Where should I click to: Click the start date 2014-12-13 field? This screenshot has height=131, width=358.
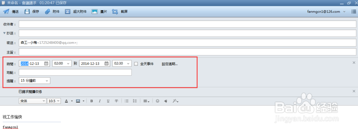(x=34, y=63)
